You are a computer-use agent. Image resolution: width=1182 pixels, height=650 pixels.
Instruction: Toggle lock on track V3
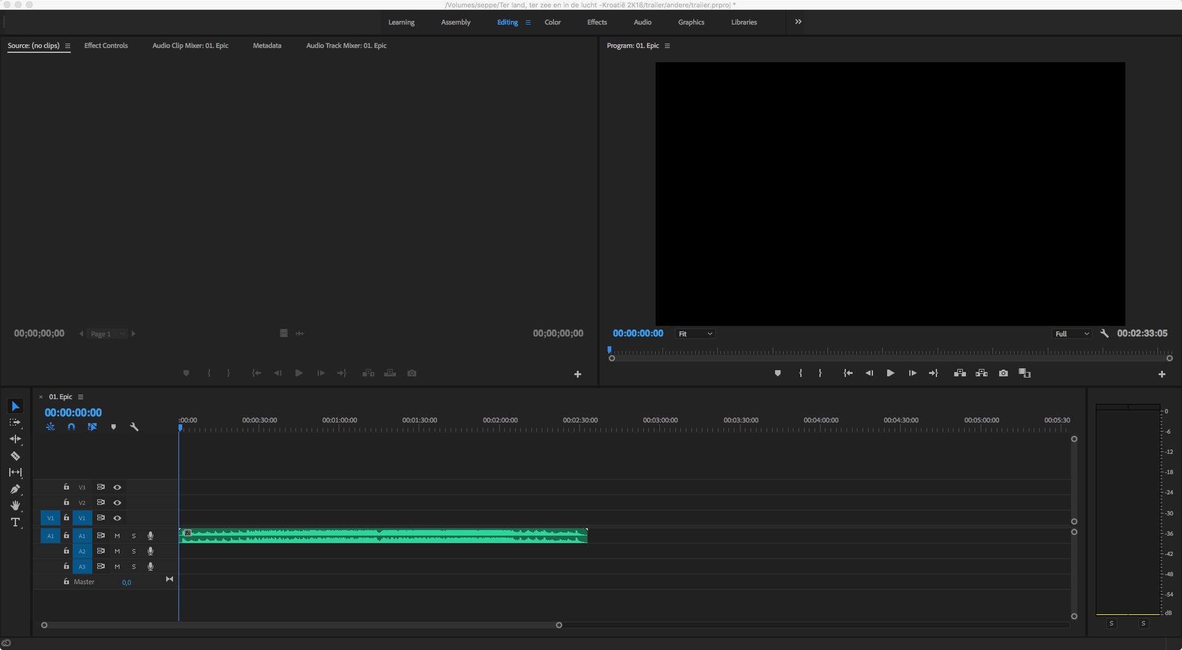[66, 487]
